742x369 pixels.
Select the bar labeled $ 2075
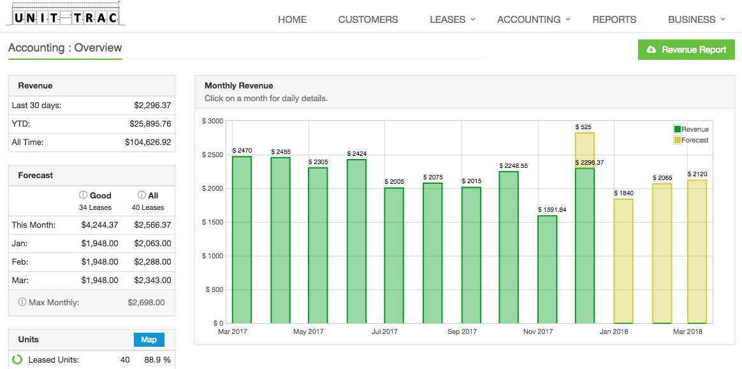click(x=433, y=253)
